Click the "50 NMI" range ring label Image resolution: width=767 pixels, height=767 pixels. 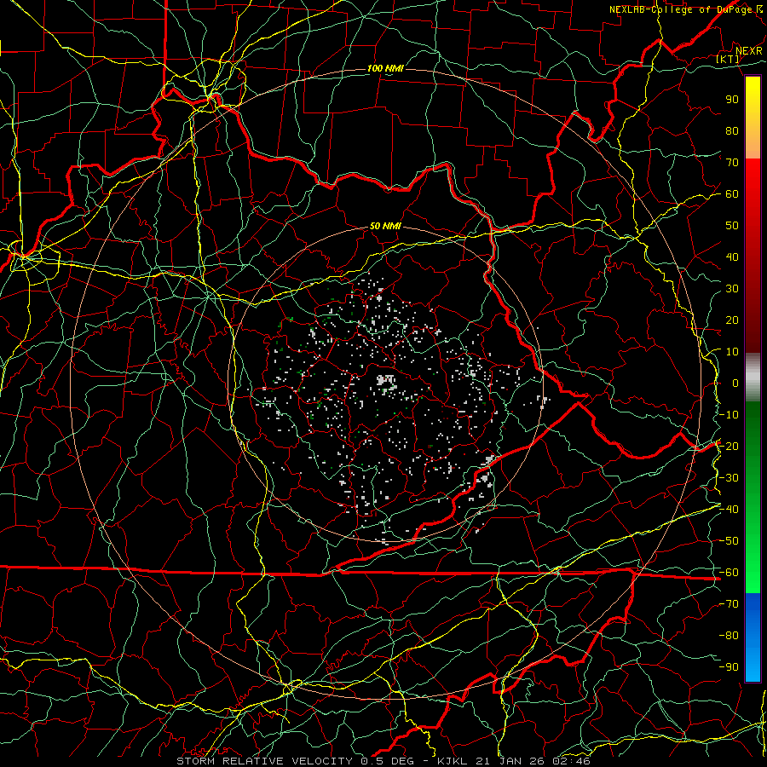[385, 226]
